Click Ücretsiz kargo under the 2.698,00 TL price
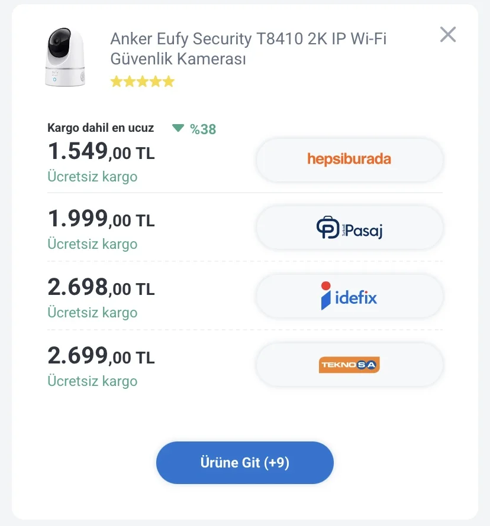 pos(92,313)
